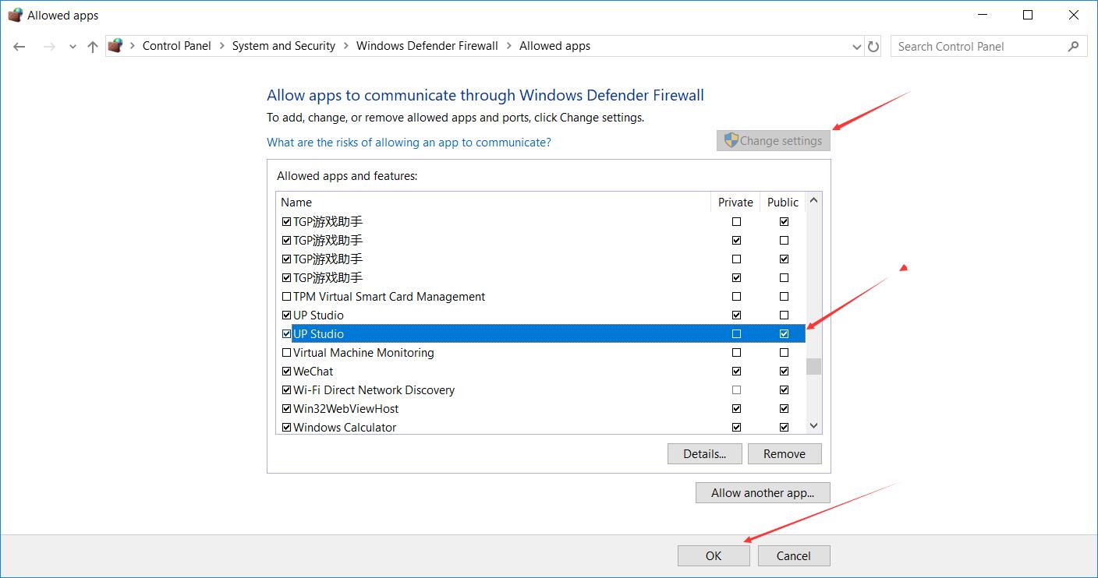Toggle Public checkbox for highlighted UP Studio
Screen dimensions: 1098x578
(x=784, y=334)
